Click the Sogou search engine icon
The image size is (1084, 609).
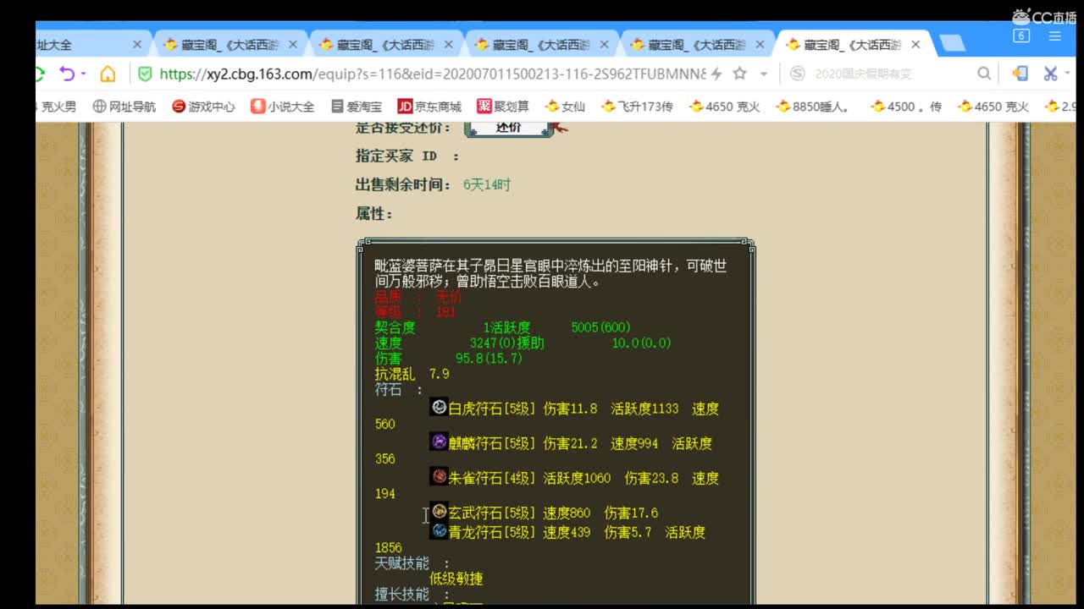click(797, 74)
